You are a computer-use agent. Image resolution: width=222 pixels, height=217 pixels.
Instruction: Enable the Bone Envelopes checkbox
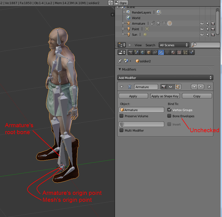[169, 116]
